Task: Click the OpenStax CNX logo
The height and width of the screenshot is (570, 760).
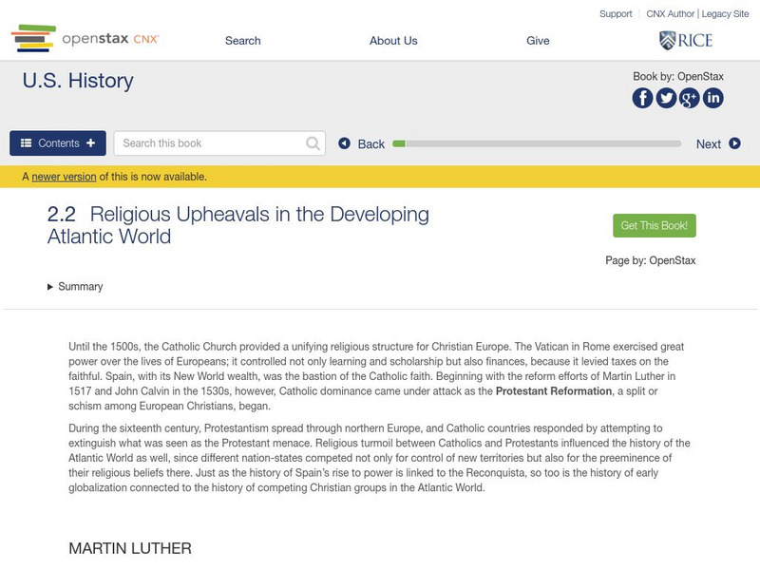Action: pyautogui.click(x=85, y=38)
